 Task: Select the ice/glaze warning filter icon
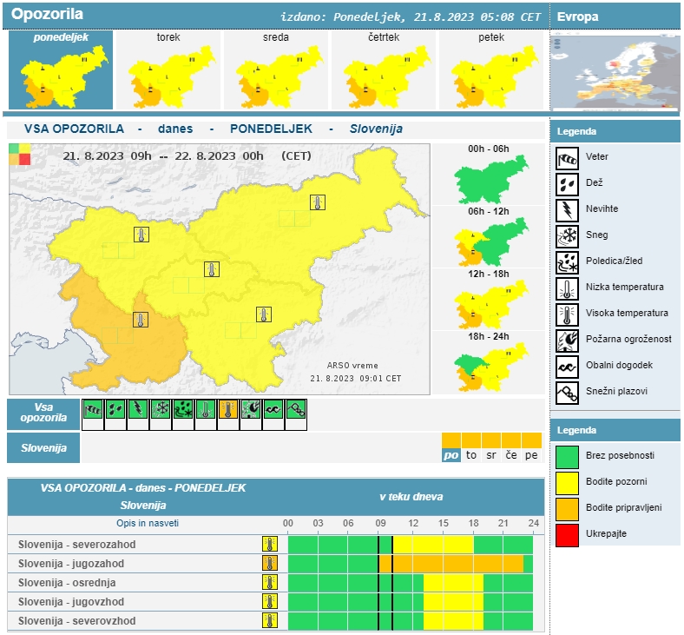tap(183, 410)
